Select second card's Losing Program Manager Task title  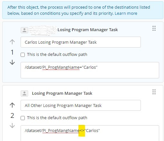pos(62,93)
